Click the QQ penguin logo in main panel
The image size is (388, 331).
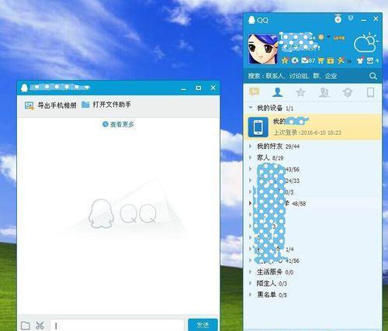251,19
